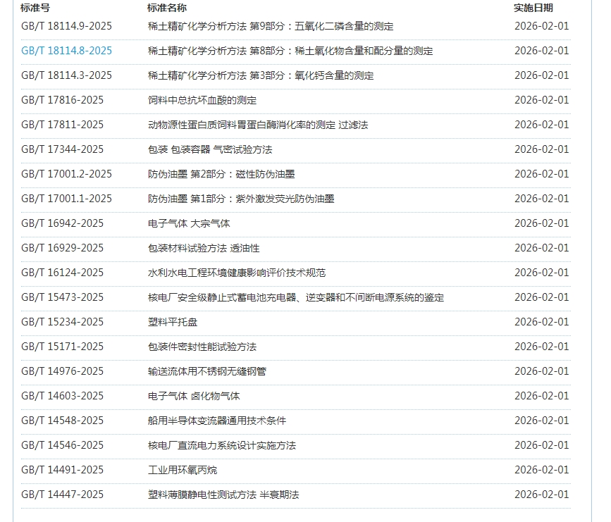The height and width of the screenshot is (522, 611).
Task: Click the 实施日期 column header
Action: coord(533,8)
